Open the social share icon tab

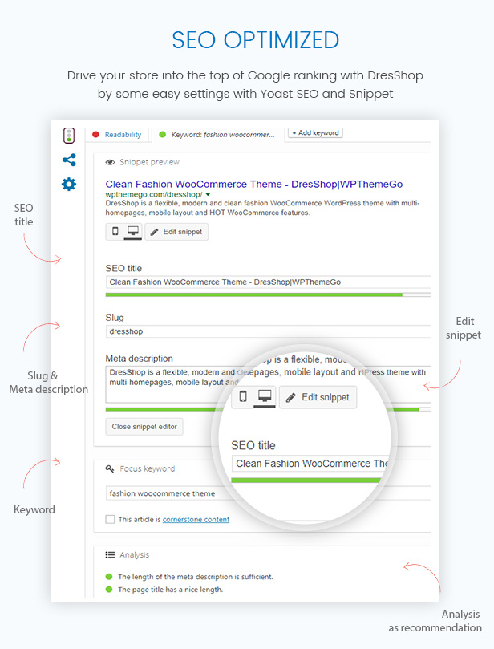pyautogui.click(x=69, y=160)
